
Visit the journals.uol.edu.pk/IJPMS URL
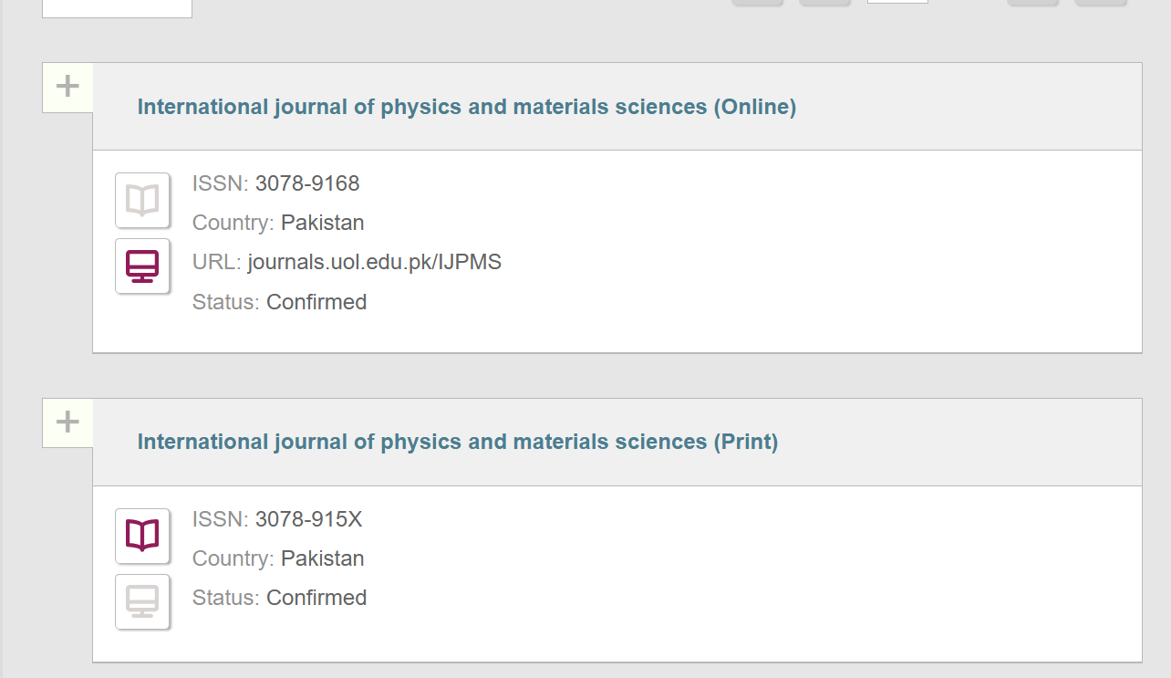click(x=374, y=263)
